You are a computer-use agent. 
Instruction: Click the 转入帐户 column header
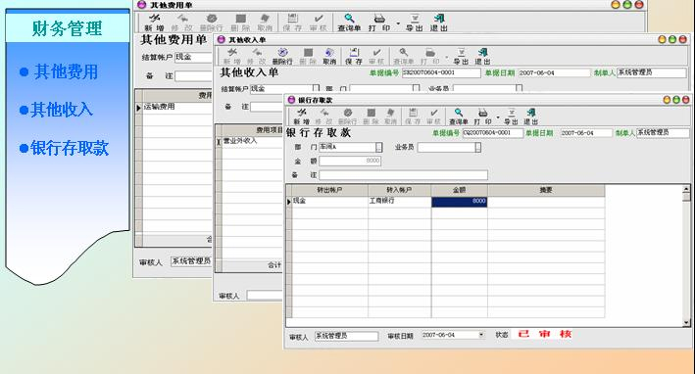pyautogui.click(x=399, y=190)
